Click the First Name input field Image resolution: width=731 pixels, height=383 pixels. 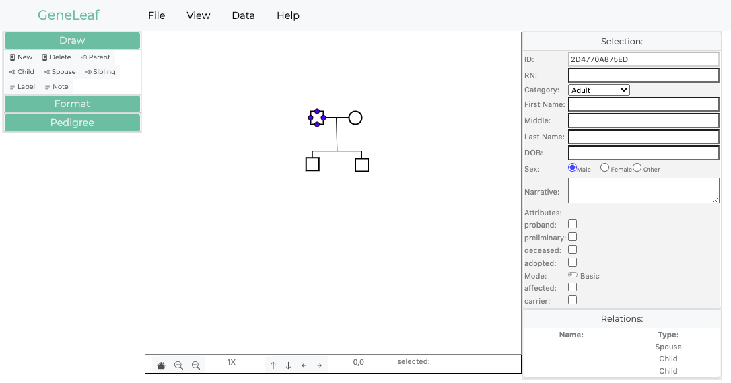[643, 104]
